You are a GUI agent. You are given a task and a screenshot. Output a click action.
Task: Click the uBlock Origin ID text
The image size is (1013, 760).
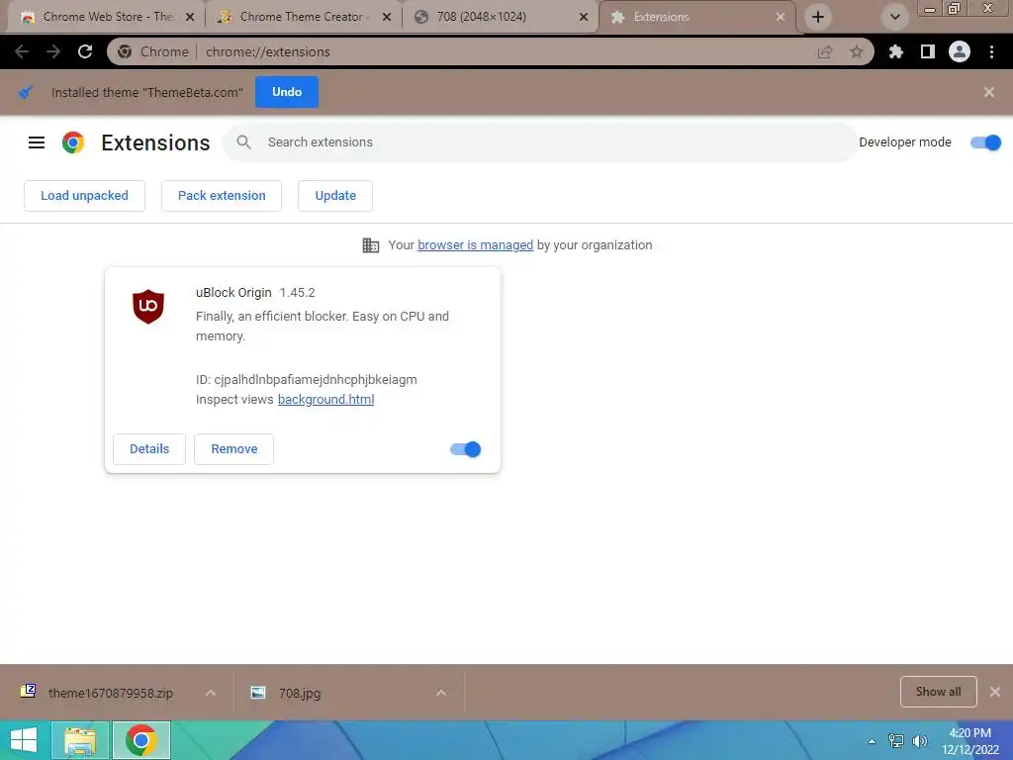(x=307, y=379)
